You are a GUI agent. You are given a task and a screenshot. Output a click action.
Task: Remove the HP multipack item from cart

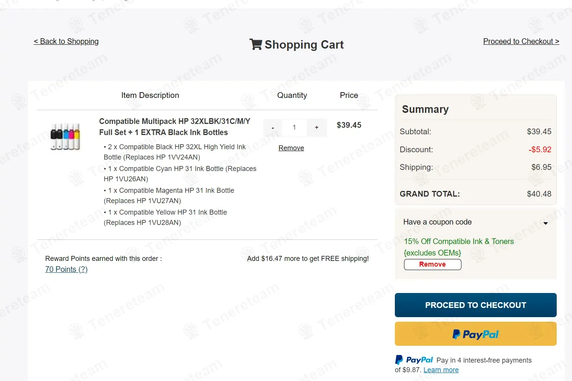291,148
